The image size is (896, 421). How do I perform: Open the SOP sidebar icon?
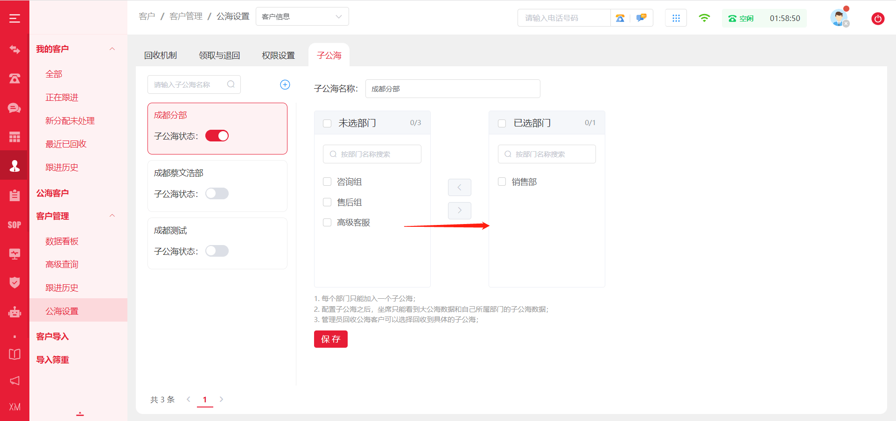pos(14,225)
